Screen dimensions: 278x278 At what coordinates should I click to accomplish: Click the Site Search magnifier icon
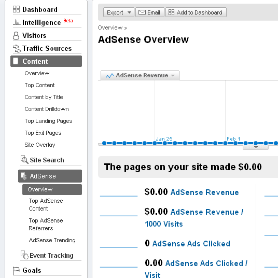coord(24,160)
